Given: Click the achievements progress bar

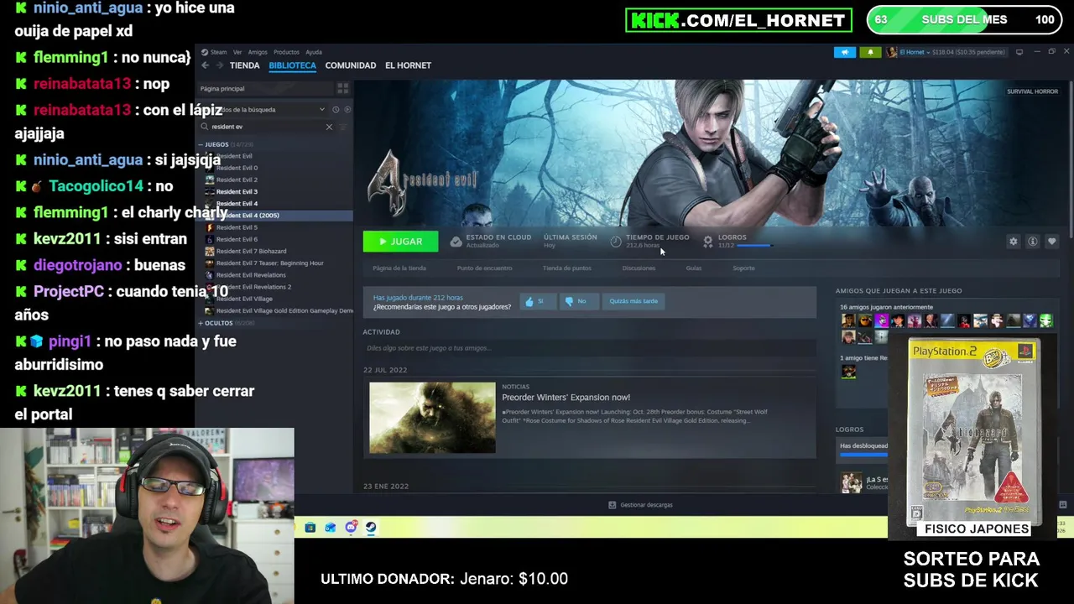Looking at the screenshot, I should [754, 246].
